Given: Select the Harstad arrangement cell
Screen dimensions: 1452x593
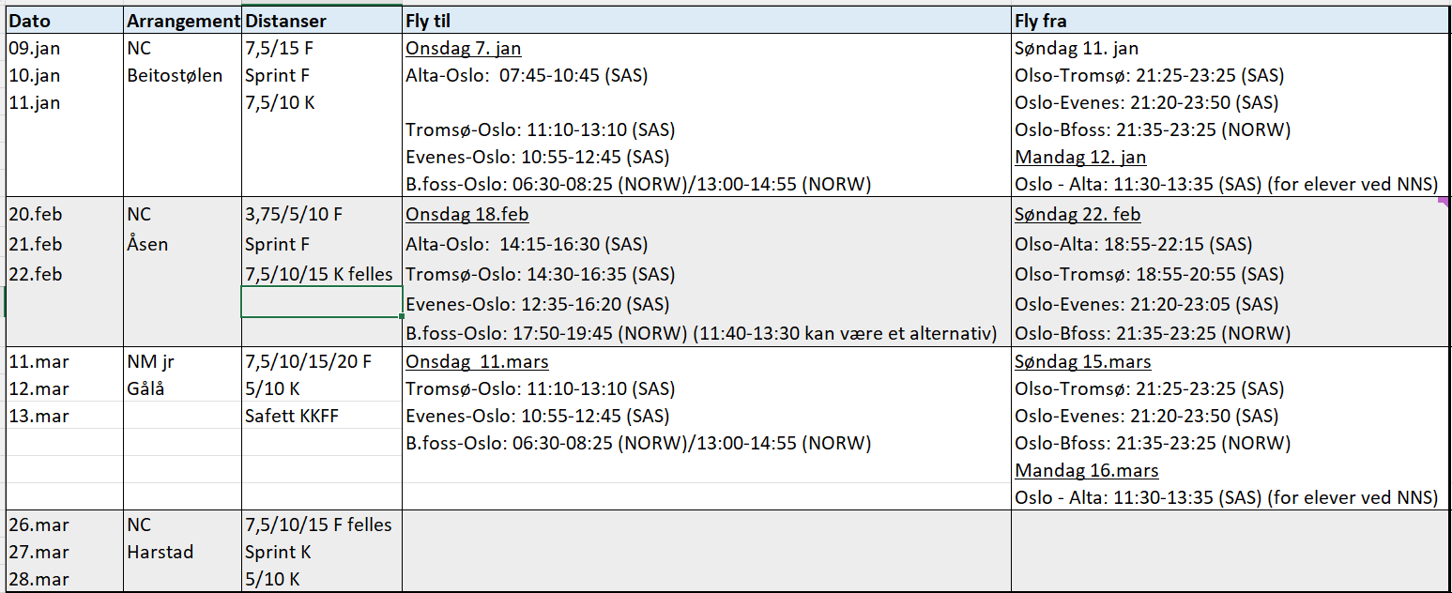Looking at the screenshot, I should click(x=160, y=553).
